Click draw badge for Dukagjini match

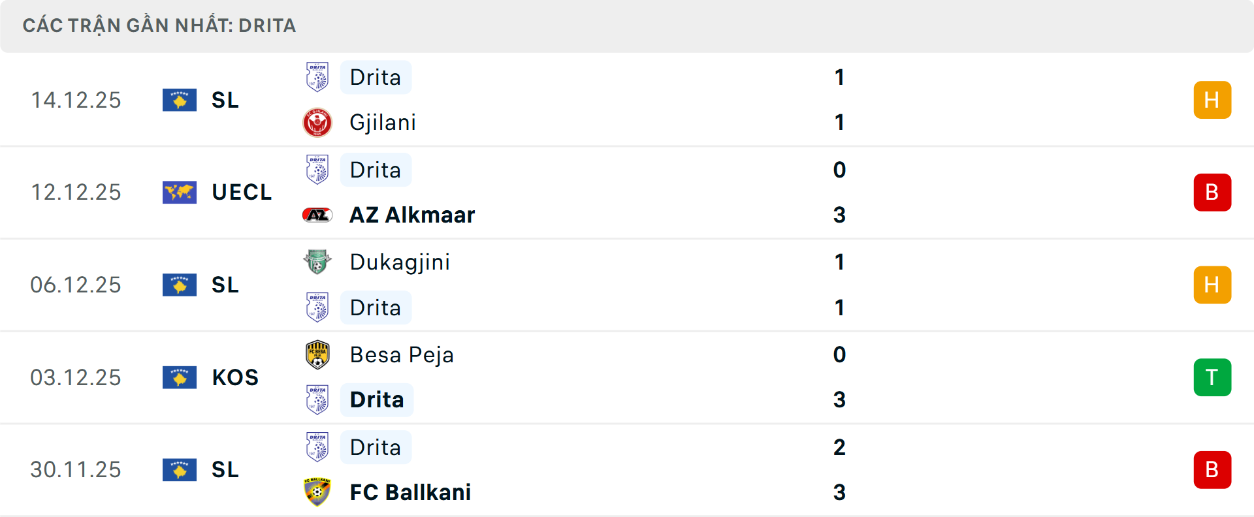[x=1212, y=285]
